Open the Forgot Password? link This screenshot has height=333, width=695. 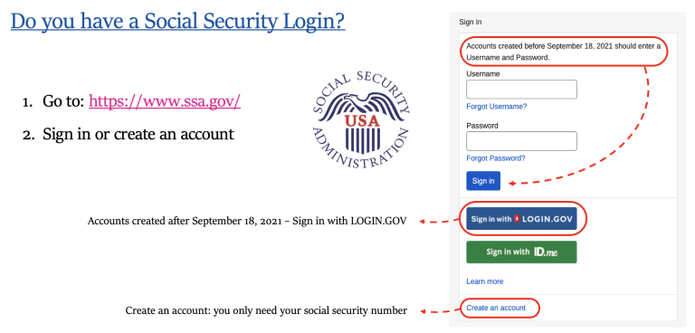(x=496, y=157)
